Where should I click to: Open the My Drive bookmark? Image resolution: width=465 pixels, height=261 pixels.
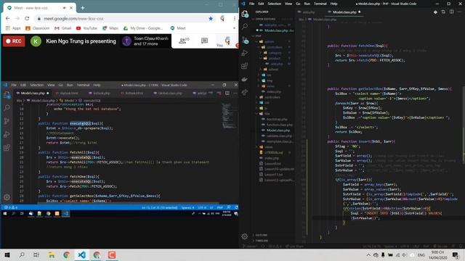tap(143, 28)
